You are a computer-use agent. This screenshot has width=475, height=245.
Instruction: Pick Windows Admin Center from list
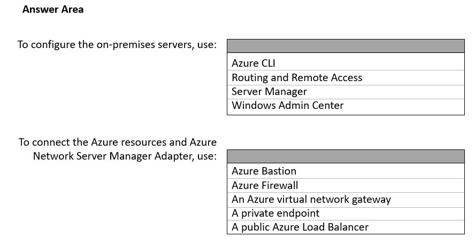[287, 105]
